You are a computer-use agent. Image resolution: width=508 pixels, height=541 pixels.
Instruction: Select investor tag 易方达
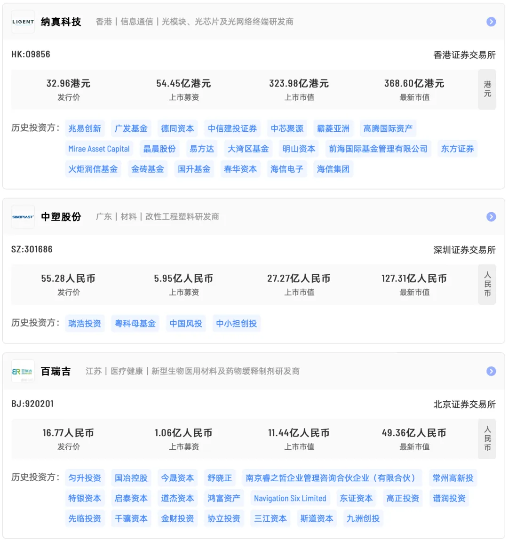pos(202,149)
